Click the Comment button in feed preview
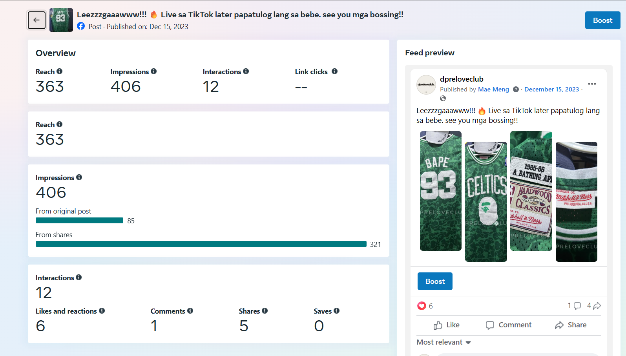The width and height of the screenshot is (626, 356). (x=509, y=325)
